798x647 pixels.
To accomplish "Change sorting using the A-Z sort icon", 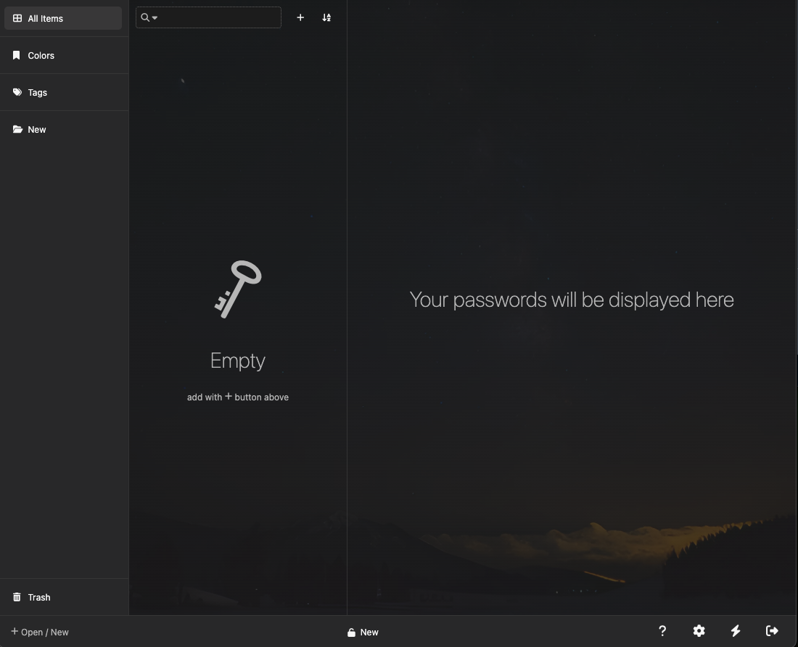I will click(326, 17).
